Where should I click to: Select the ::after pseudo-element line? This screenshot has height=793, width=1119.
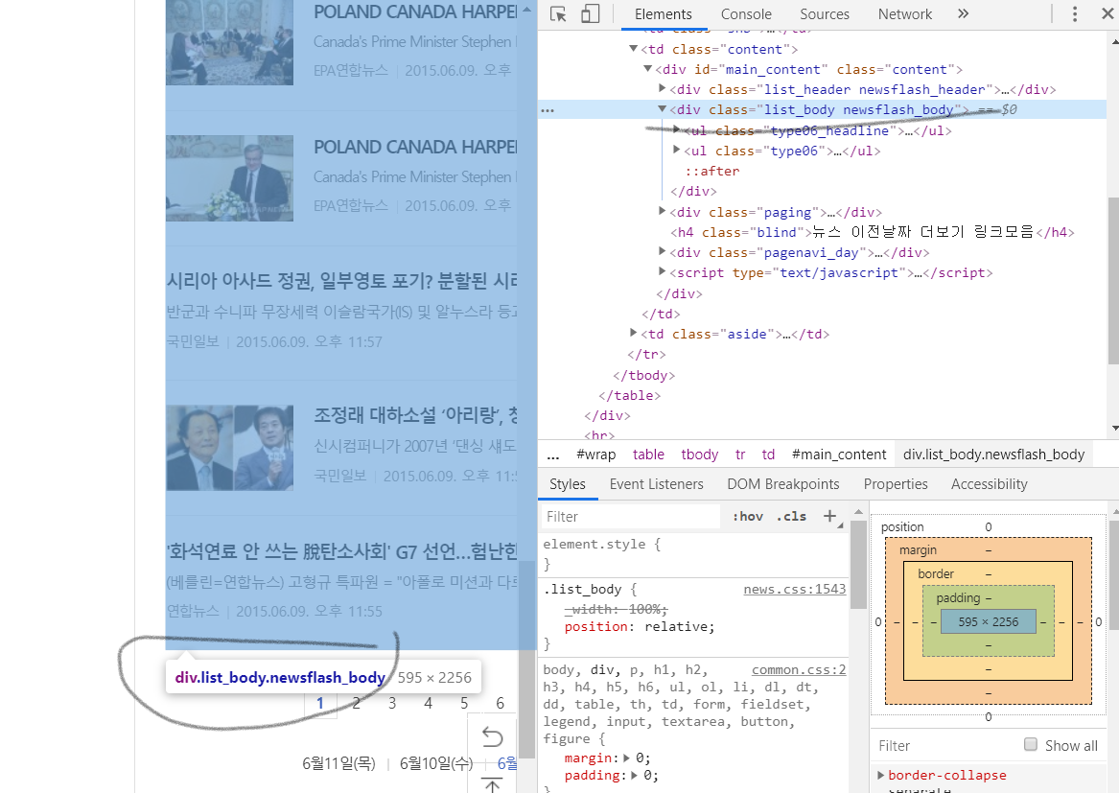click(712, 171)
